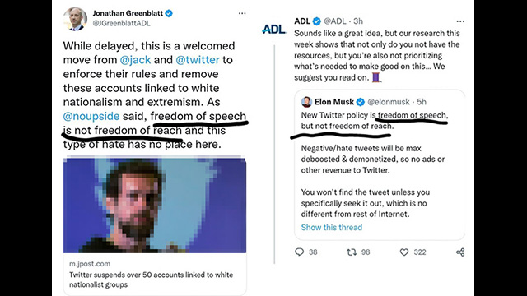Open the pixelated jpost article image
Screen dimensions: 527x296
coord(155,205)
